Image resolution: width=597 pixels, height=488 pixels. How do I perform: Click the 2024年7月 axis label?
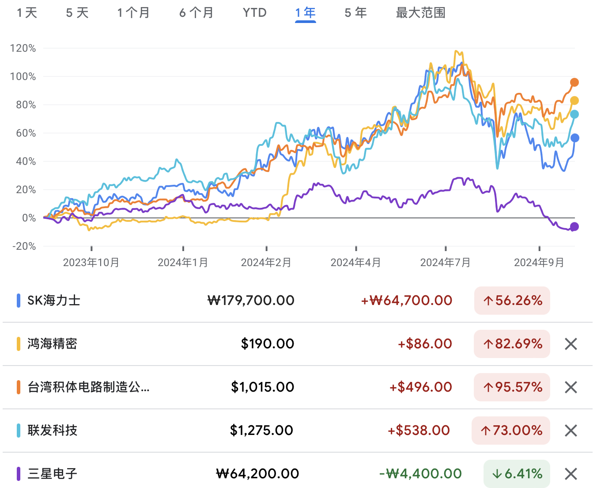click(446, 263)
